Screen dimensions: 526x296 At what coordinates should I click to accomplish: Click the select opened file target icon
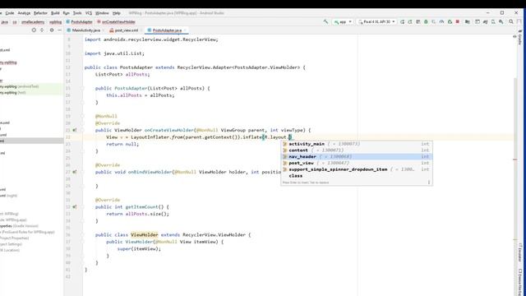pyautogui.click(x=34, y=30)
